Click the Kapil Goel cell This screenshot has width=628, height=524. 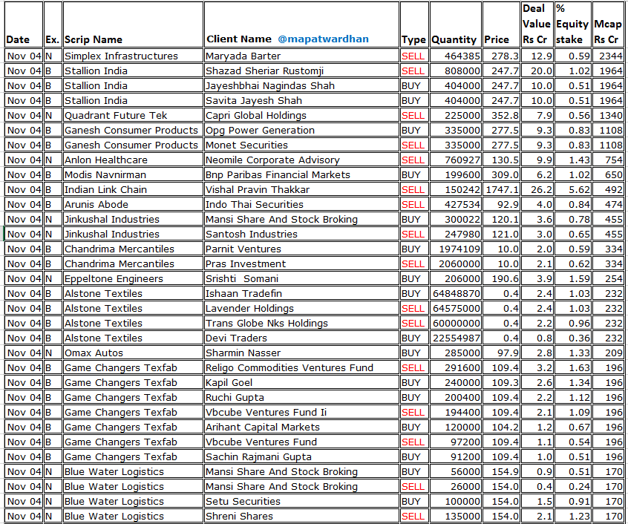301,382
